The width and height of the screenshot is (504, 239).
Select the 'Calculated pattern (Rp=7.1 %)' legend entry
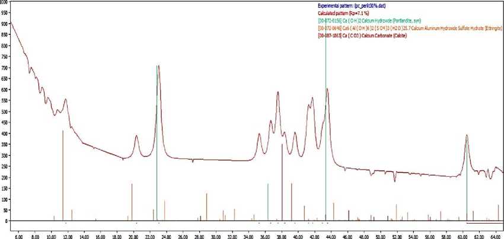(343, 14)
